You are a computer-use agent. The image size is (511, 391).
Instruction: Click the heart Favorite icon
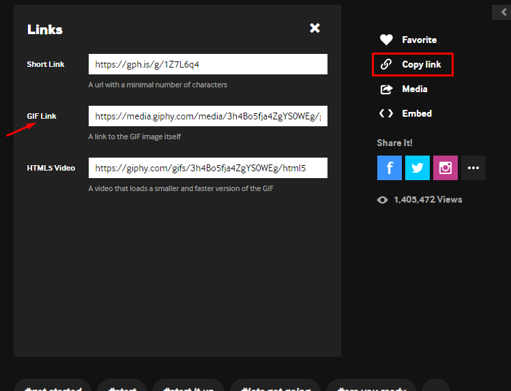click(386, 40)
